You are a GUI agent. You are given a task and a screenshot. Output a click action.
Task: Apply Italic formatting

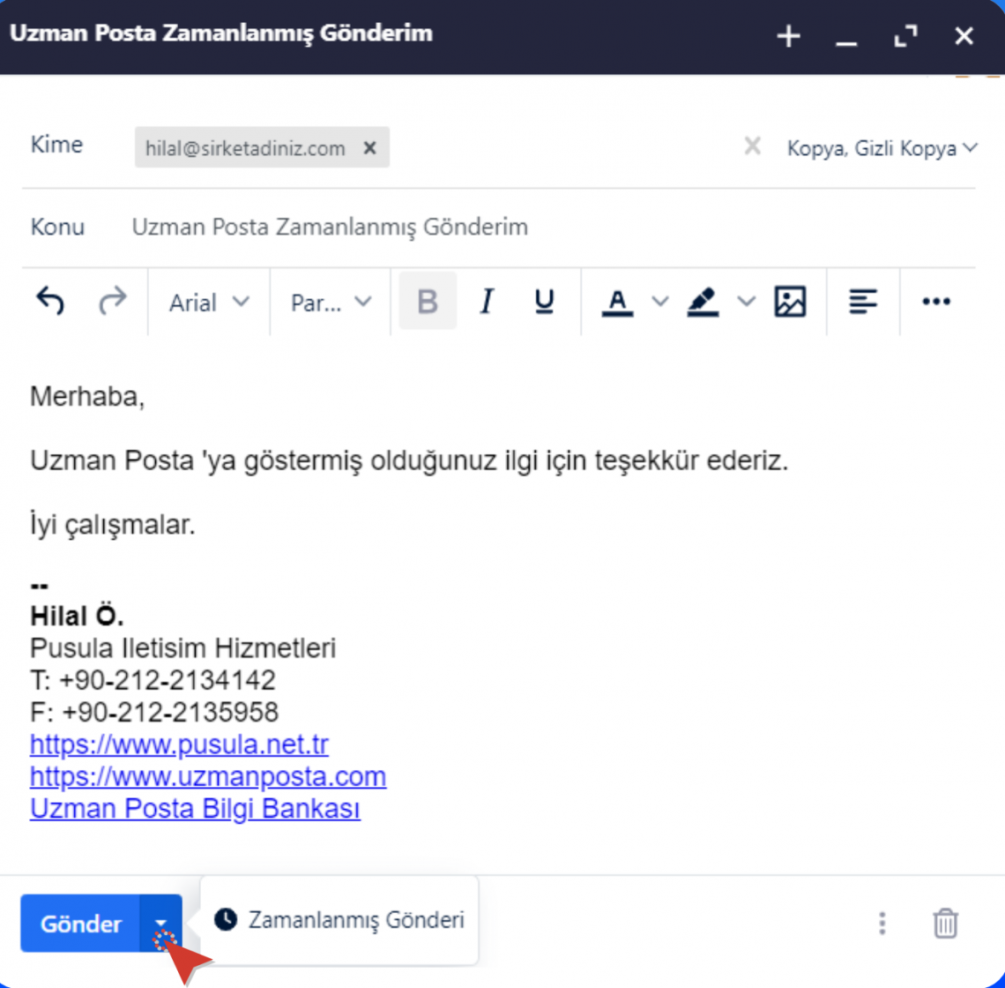coord(486,302)
